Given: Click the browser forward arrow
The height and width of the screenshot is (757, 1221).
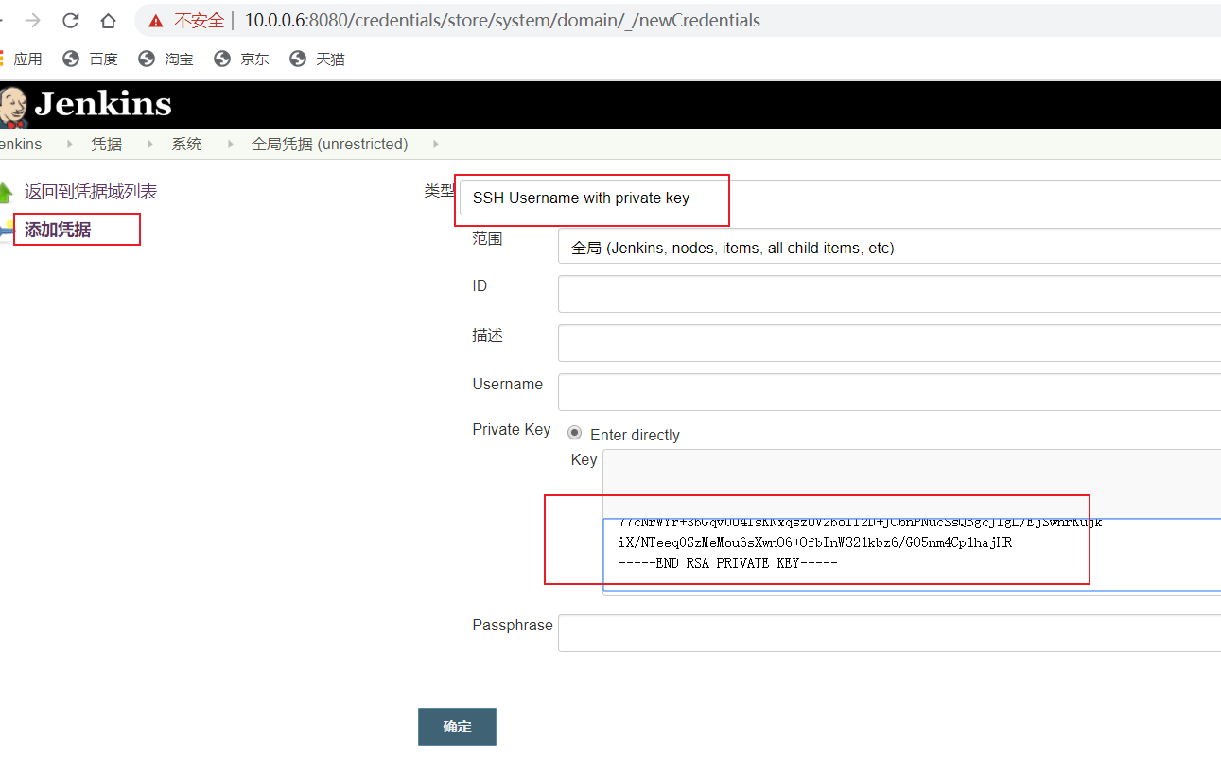Looking at the screenshot, I should [x=32, y=21].
